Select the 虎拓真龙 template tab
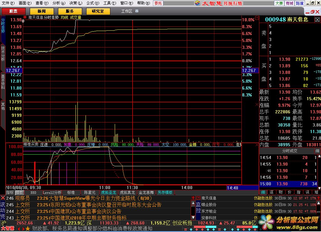The width and height of the screenshot is (321, 232). (x=127, y=193)
